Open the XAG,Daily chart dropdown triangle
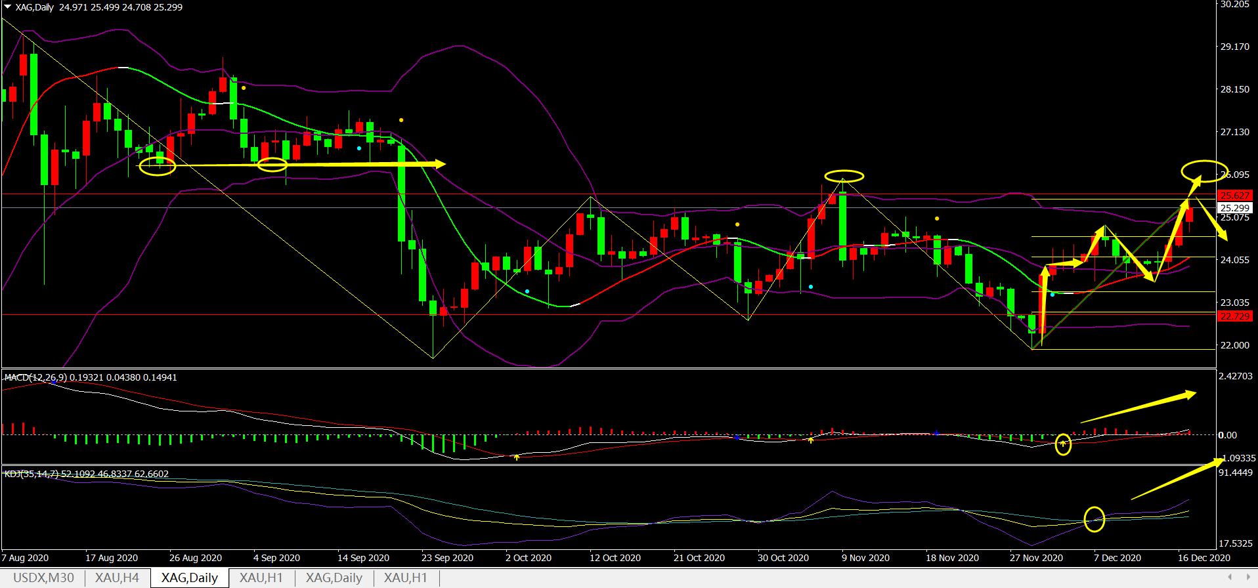This screenshot has height=588, width=1258. point(7,7)
